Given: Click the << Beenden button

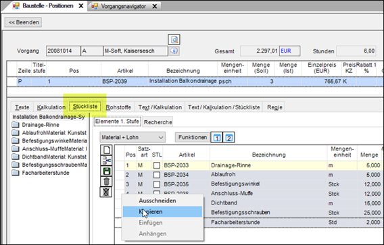Looking at the screenshot, I should tap(24, 22).
